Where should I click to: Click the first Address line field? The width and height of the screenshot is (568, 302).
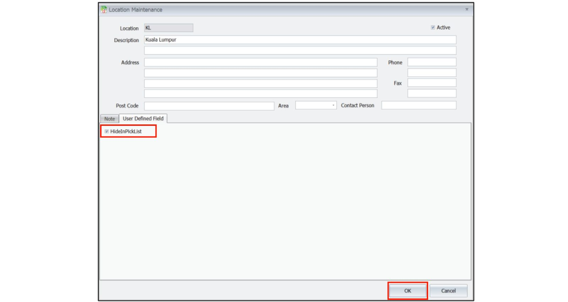260,62
